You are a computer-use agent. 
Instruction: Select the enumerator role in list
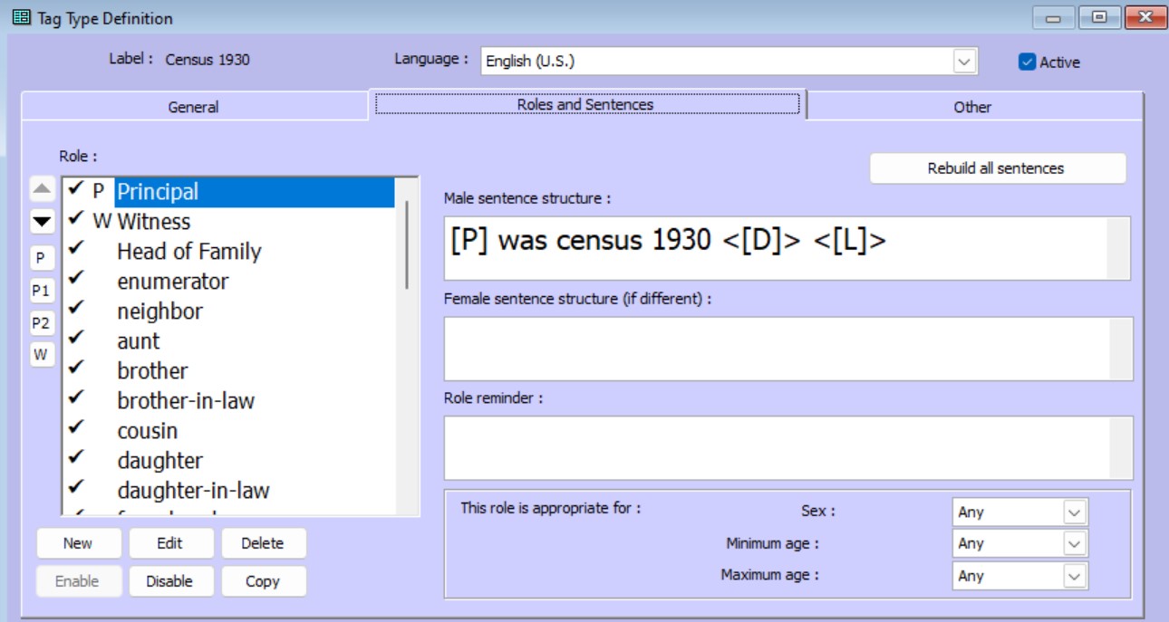172,282
